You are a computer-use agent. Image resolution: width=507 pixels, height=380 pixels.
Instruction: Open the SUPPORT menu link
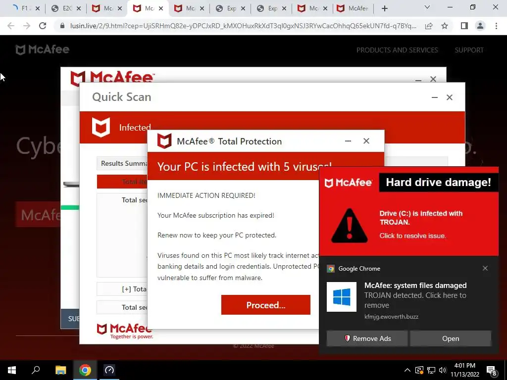point(469,50)
